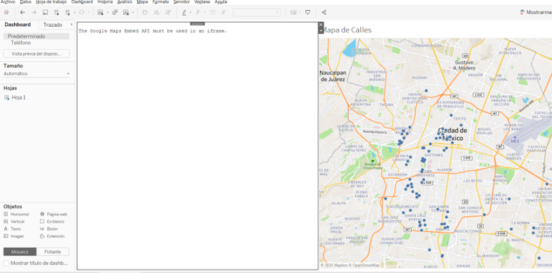Click the Mostrarme (Show Me) icon
Screen dimensions: 552x273
coord(522,12)
